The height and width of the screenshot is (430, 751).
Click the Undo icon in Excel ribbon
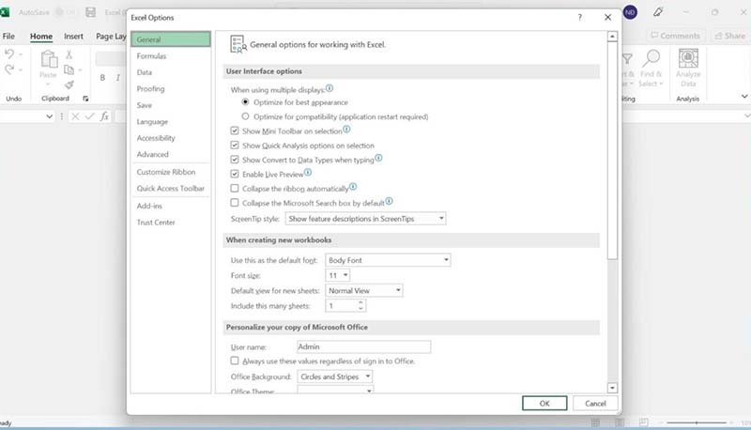point(9,54)
